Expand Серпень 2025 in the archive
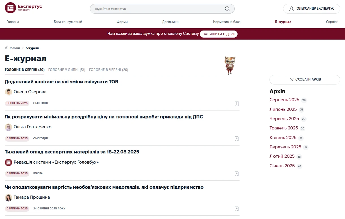Screen dimensions: 345x219 click(x=284, y=100)
